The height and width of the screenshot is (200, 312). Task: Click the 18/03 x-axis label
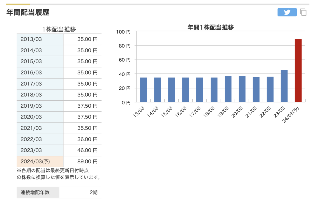point(209,112)
